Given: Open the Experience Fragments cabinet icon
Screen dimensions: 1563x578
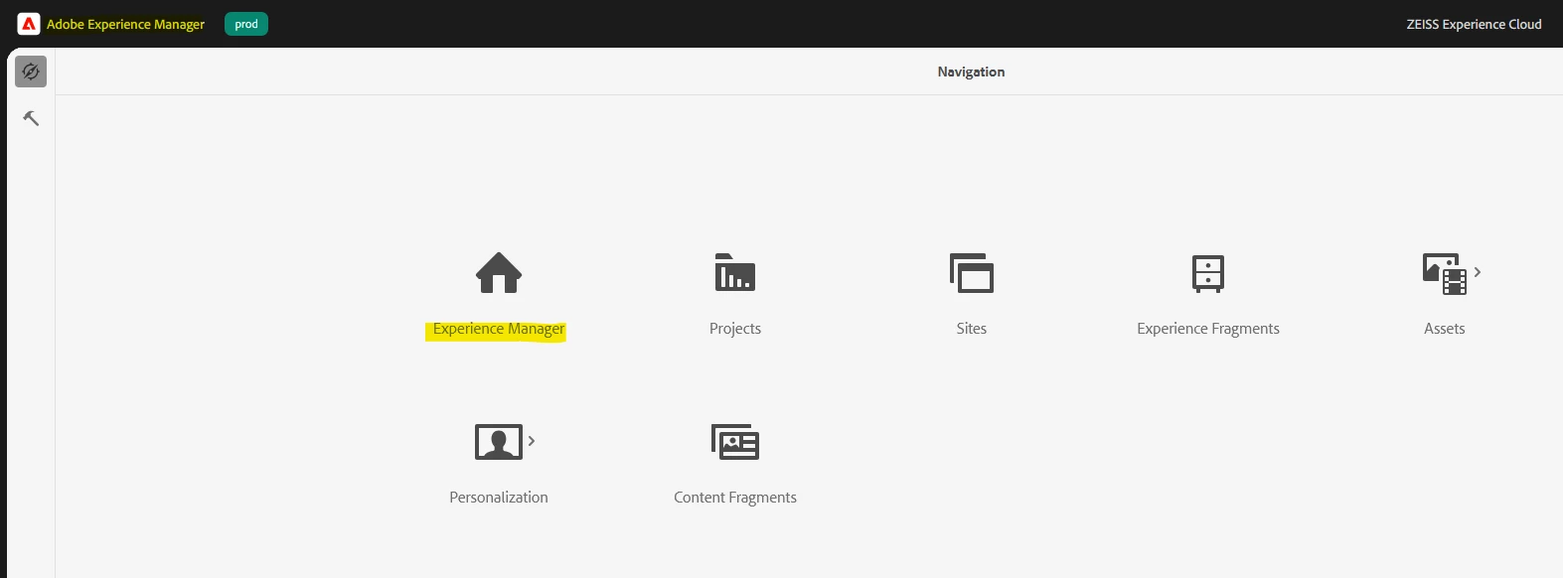Looking at the screenshot, I should point(1208,273).
